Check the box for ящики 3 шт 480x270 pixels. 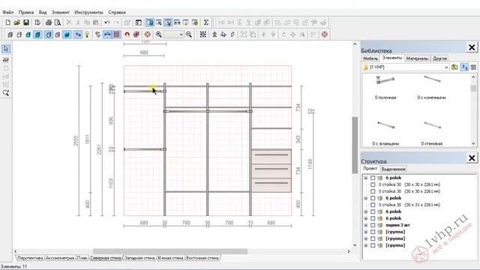pyautogui.click(x=373, y=225)
